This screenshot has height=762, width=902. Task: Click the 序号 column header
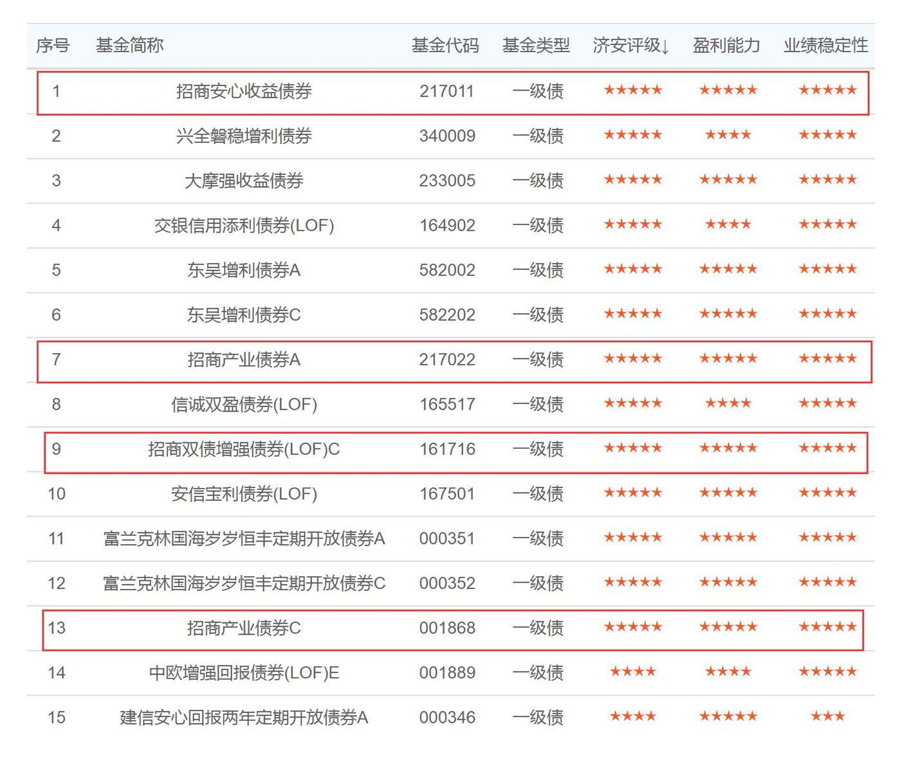[x=53, y=46]
